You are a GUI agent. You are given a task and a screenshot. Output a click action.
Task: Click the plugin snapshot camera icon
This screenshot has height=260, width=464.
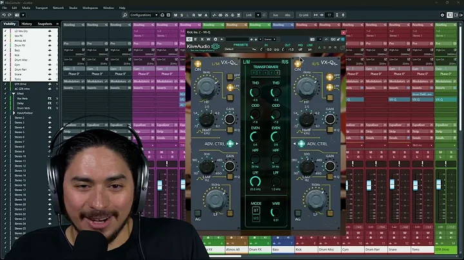[x=312, y=39]
